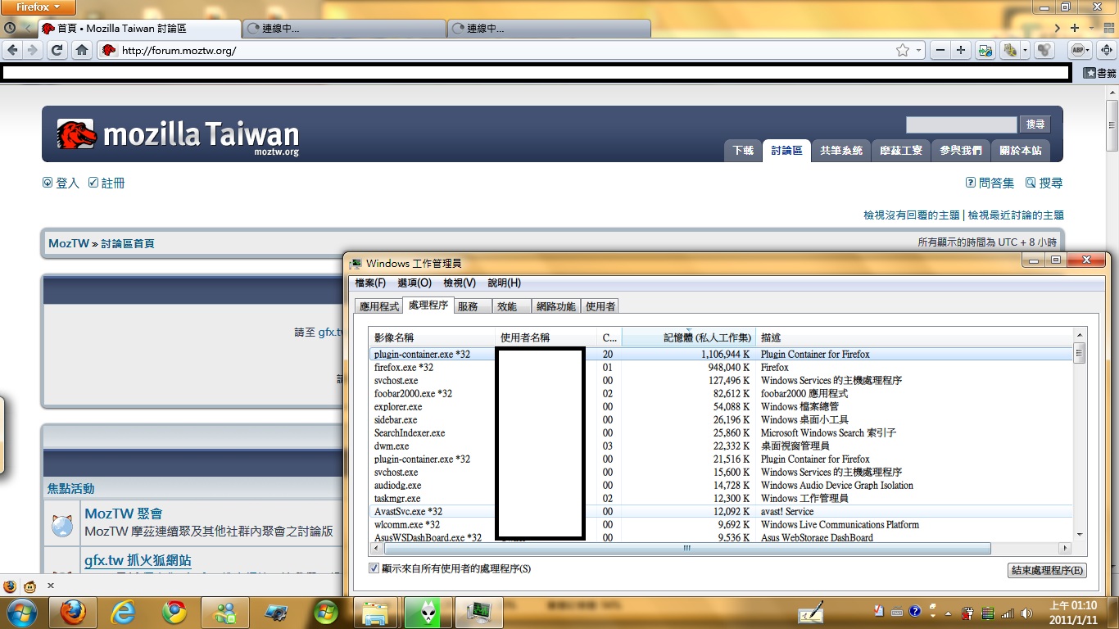1119x629 pixels.
Task: Show hidden tray icons arrow
Action: [x=949, y=613]
